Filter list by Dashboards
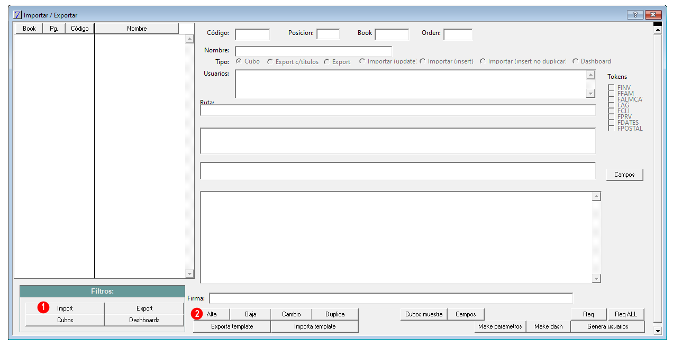 click(144, 320)
